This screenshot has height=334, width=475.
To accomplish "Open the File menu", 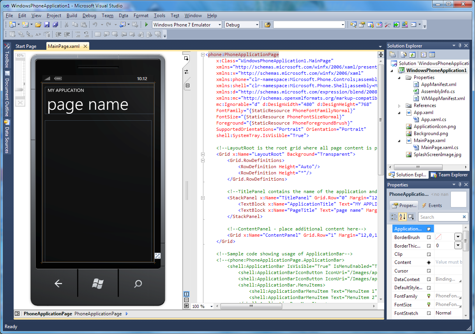I will [x=9, y=16].
